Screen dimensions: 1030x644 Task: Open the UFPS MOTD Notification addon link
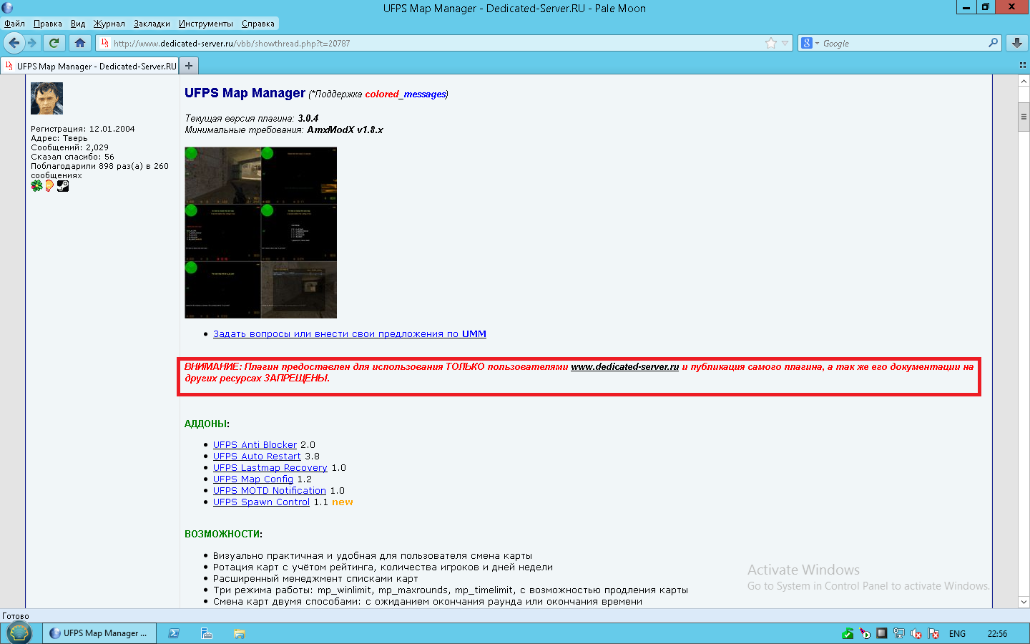270,490
